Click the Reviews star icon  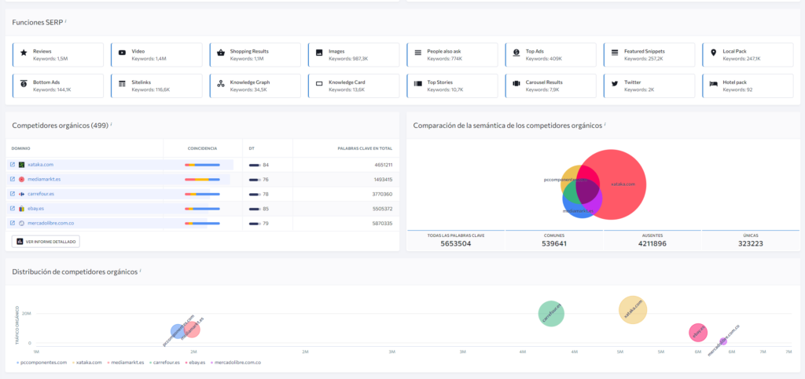pyautogui.click(x=24, y=53)
